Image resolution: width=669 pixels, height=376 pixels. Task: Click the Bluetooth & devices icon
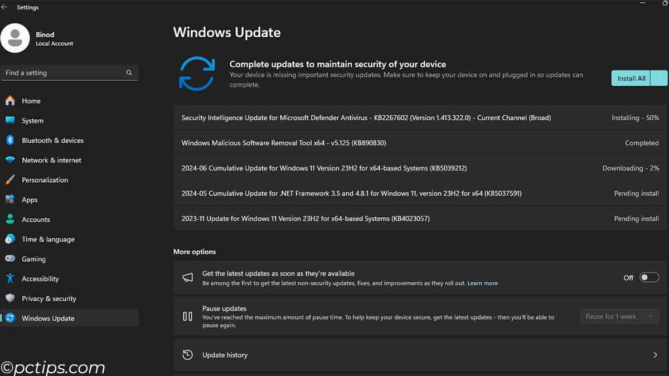10,140
